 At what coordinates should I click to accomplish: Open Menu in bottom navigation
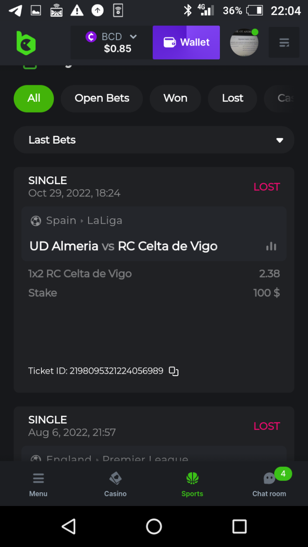tap(38, 484)
